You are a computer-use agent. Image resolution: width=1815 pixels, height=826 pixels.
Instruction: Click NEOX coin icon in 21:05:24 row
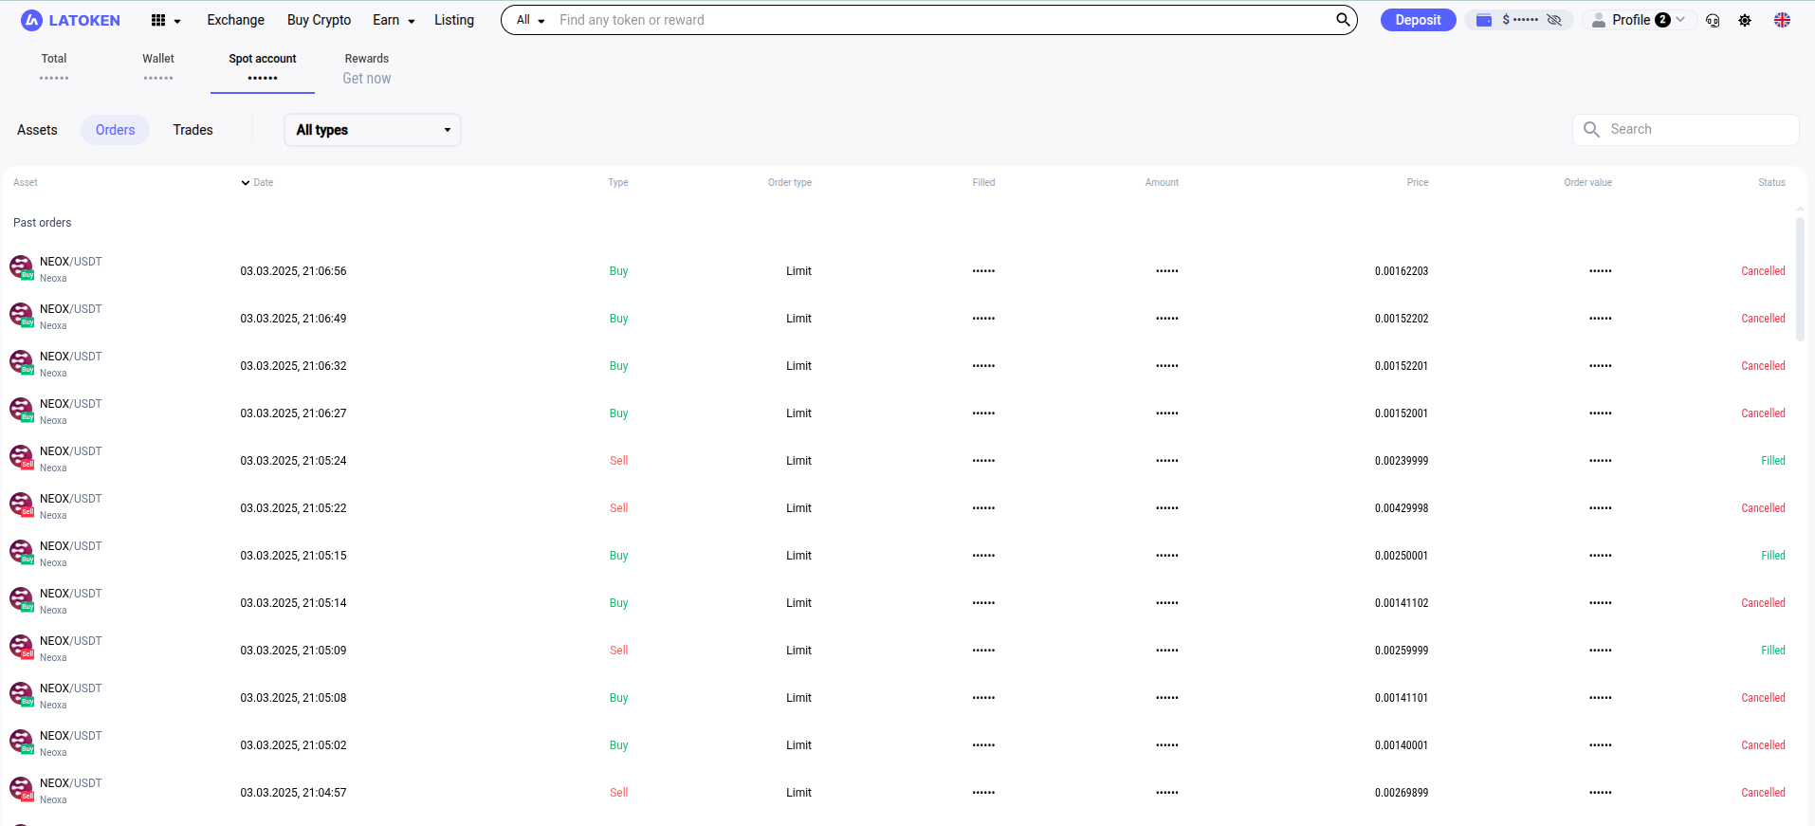point(21,458)
